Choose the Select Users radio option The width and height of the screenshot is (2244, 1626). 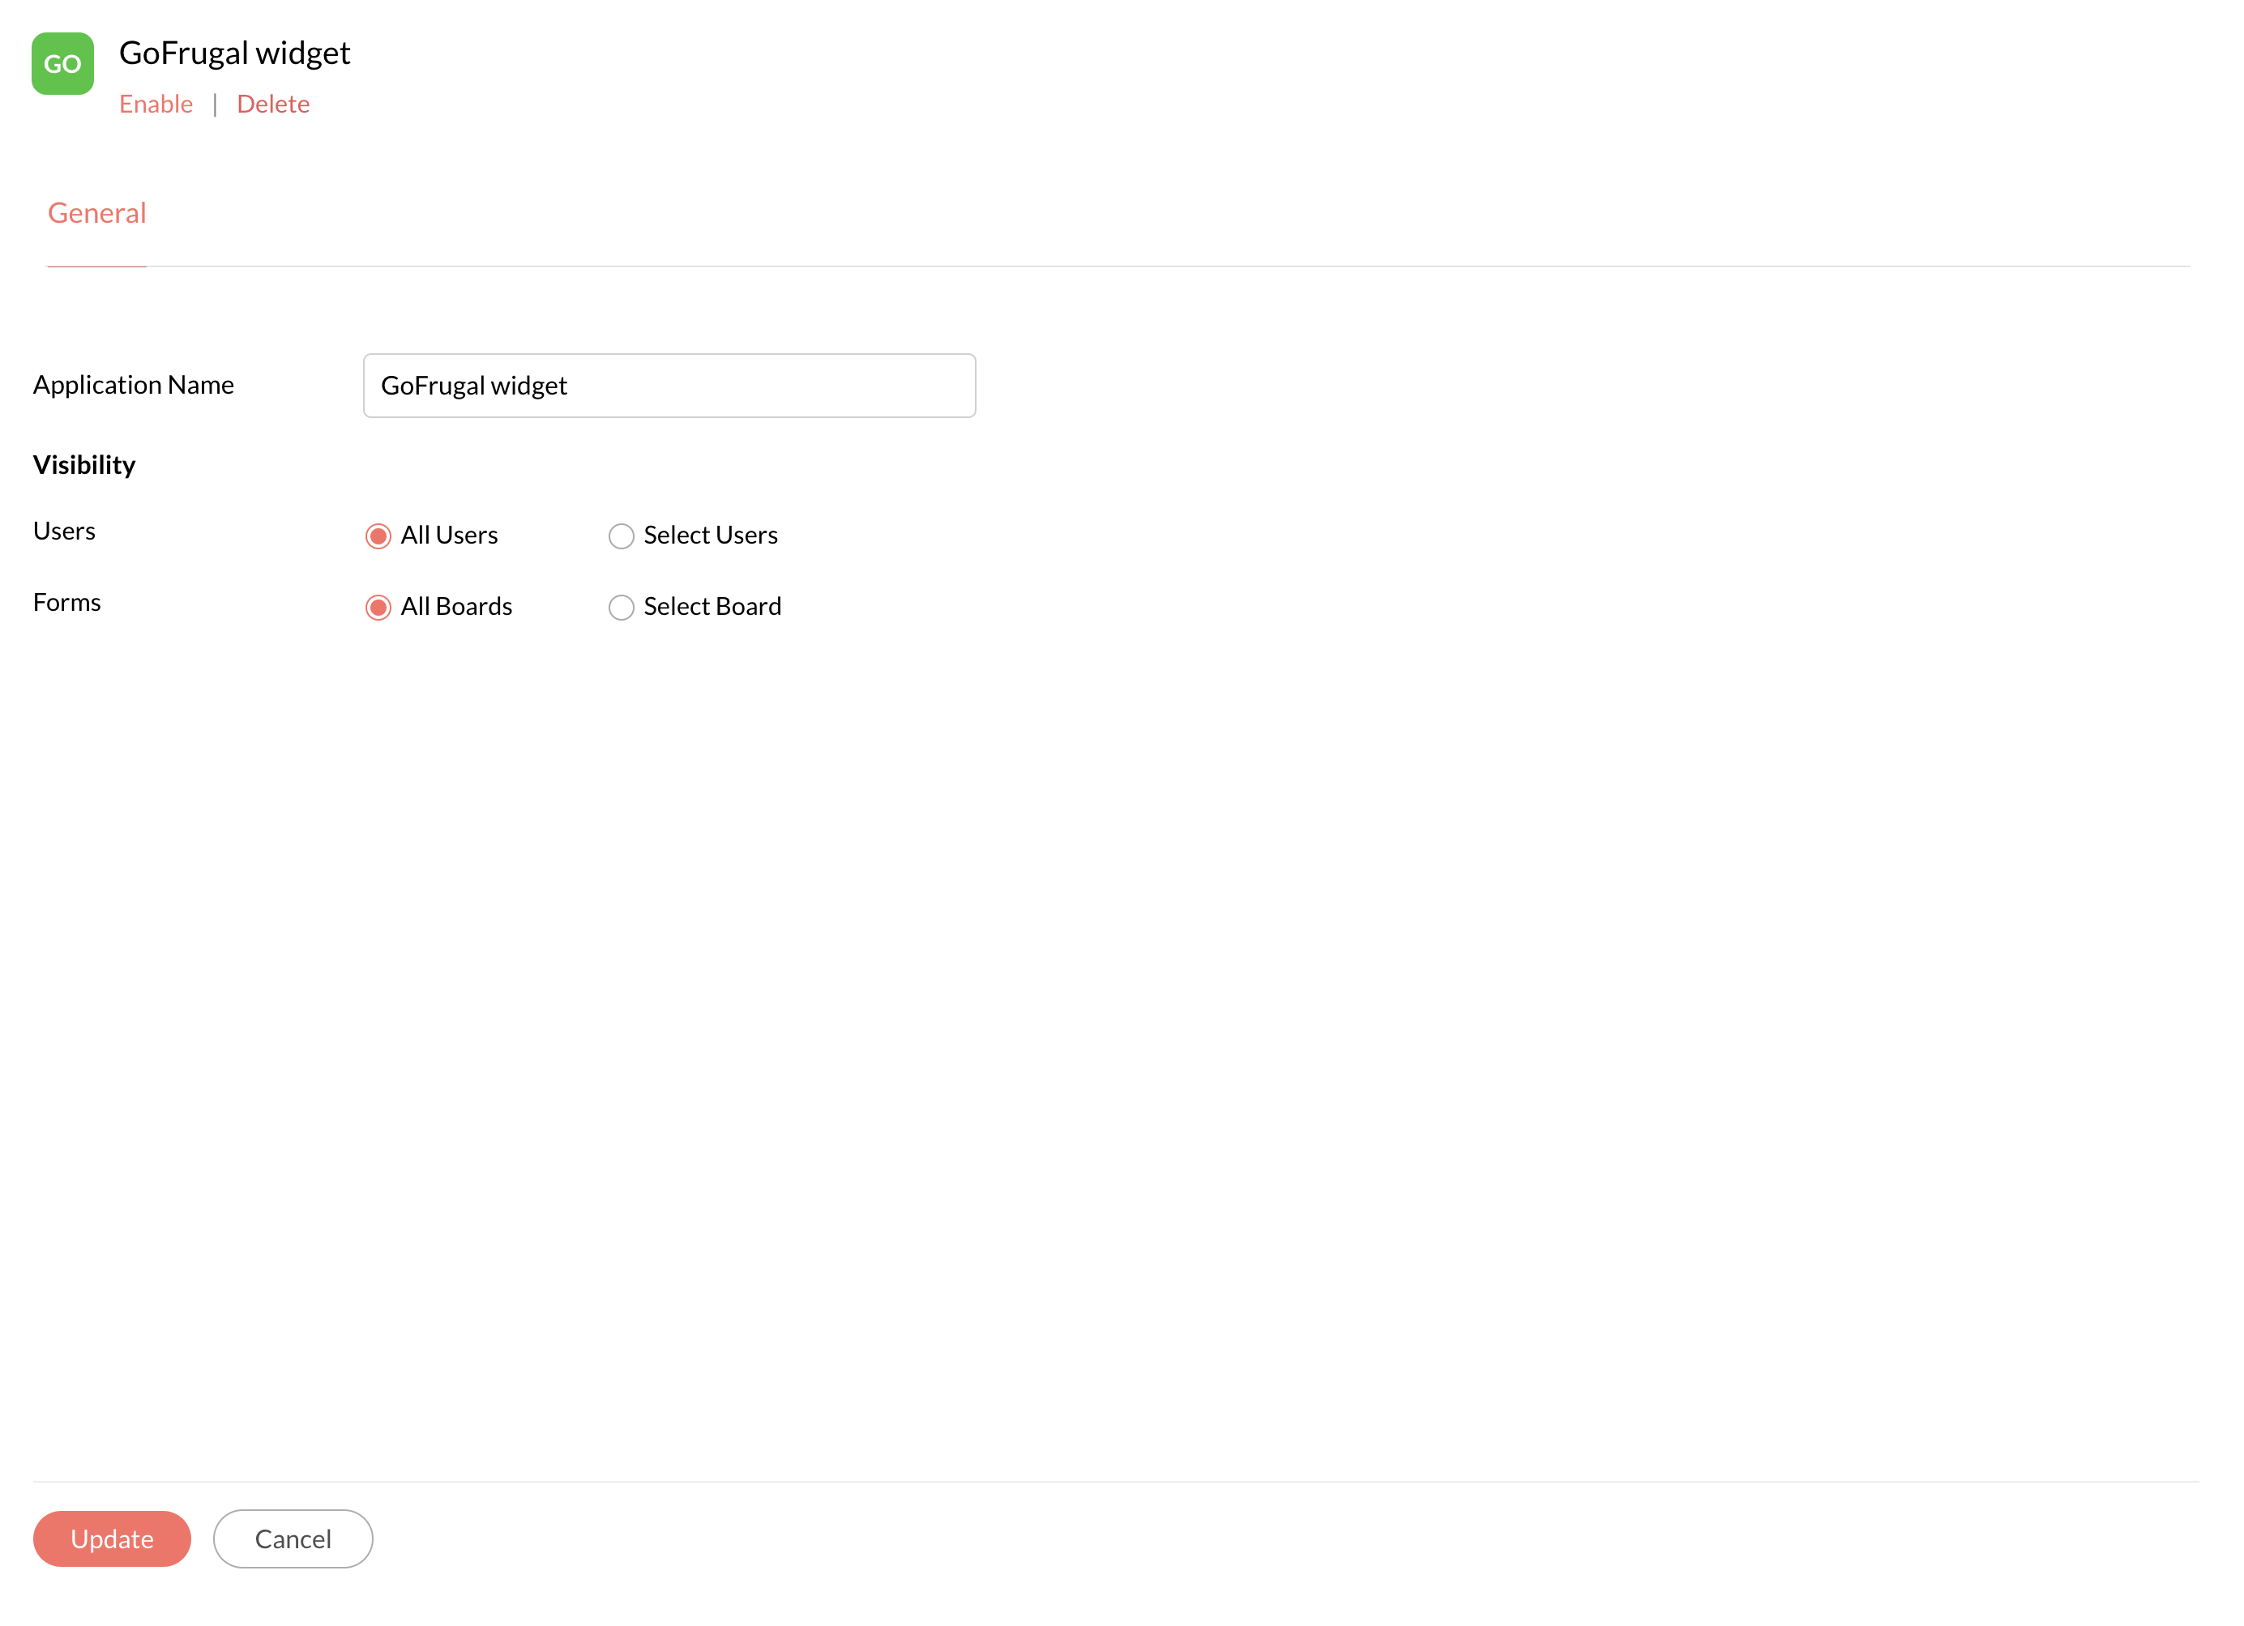click(621, 536)
